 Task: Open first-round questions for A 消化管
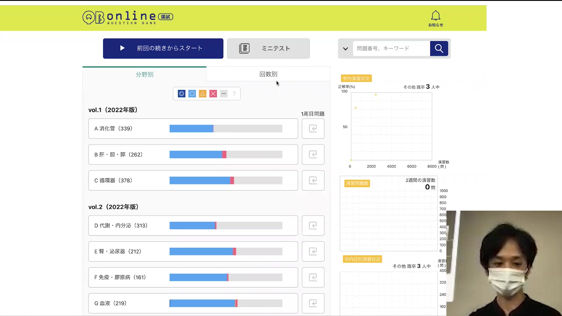313,128
